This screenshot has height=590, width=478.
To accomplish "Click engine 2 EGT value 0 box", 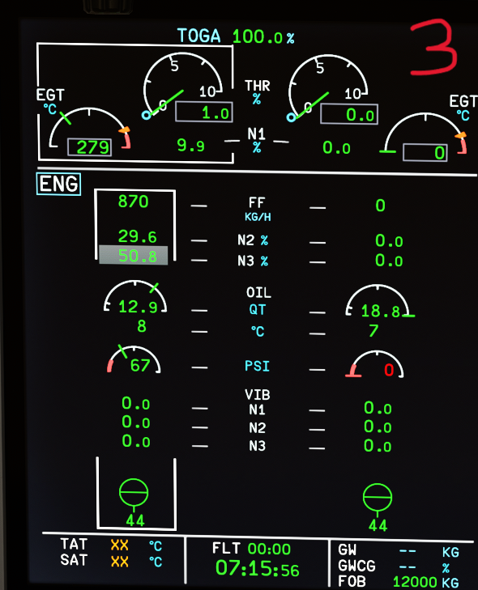I will pyautogui.click(x=425, y=152).
